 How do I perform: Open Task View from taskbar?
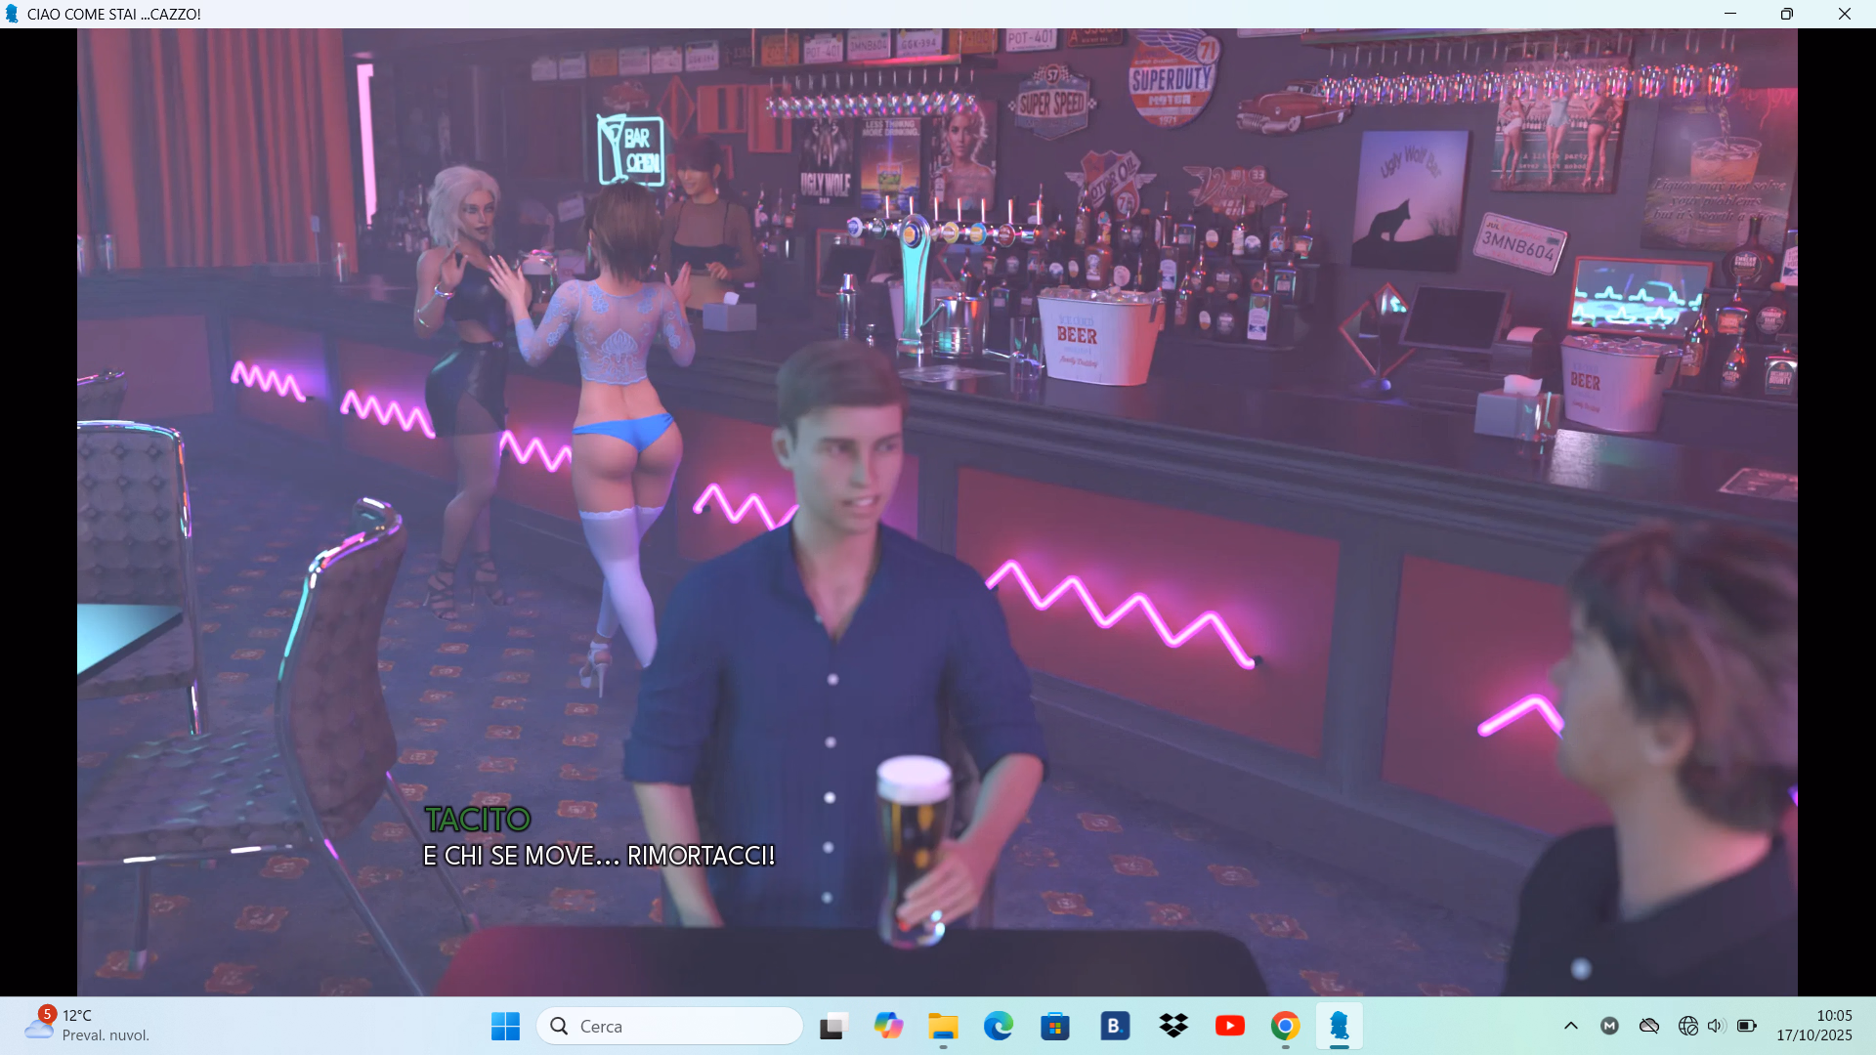tap(832, 1026)
